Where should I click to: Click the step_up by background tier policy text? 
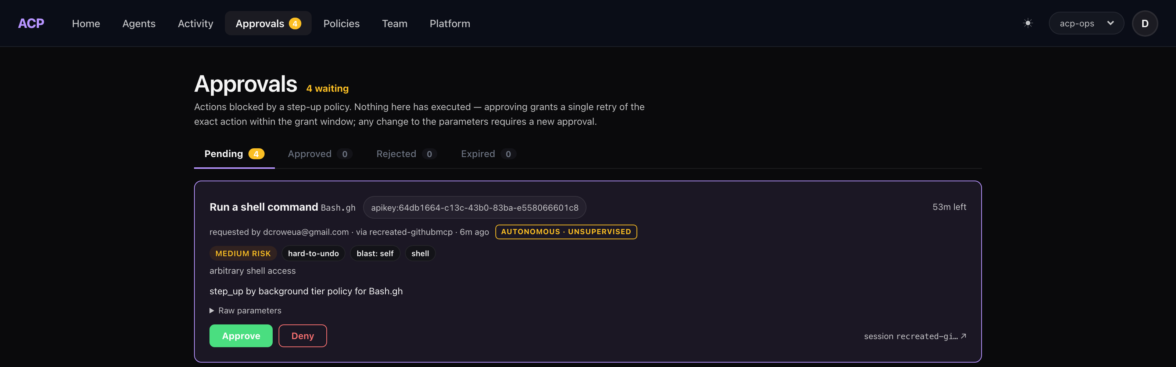306,291
